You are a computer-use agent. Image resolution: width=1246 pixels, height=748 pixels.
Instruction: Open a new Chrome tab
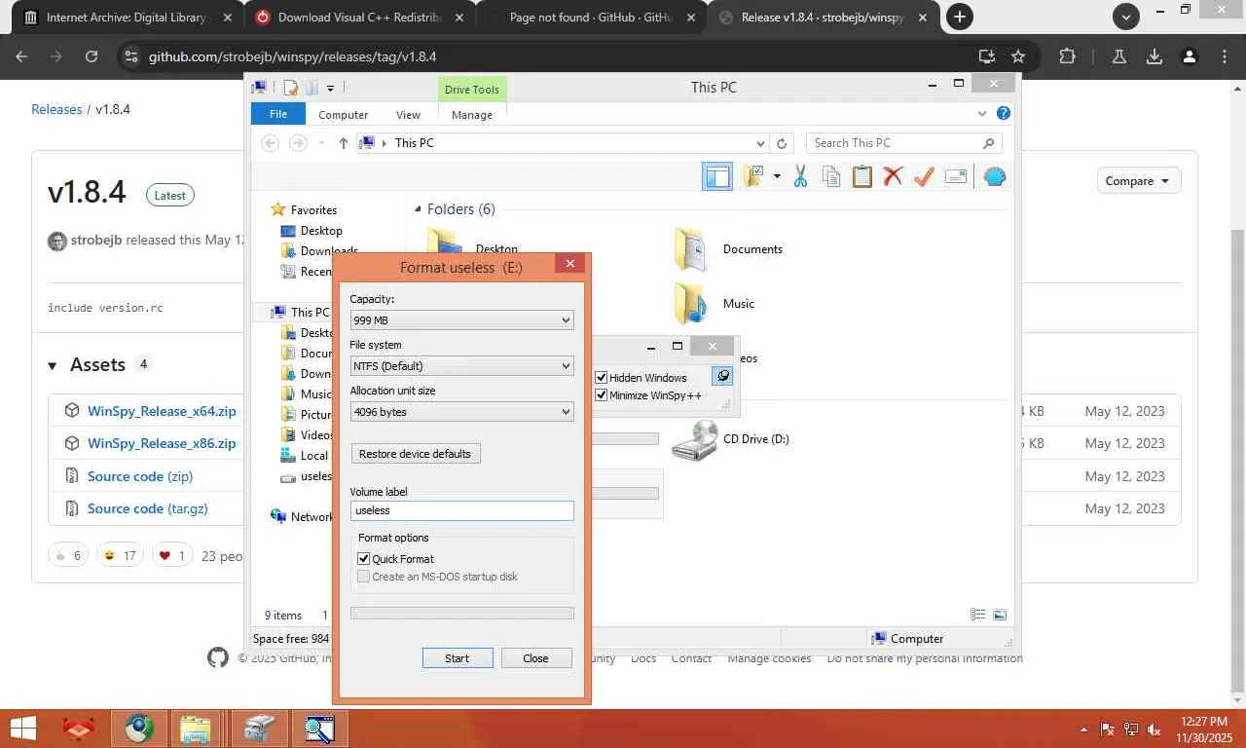pos(960,17)
